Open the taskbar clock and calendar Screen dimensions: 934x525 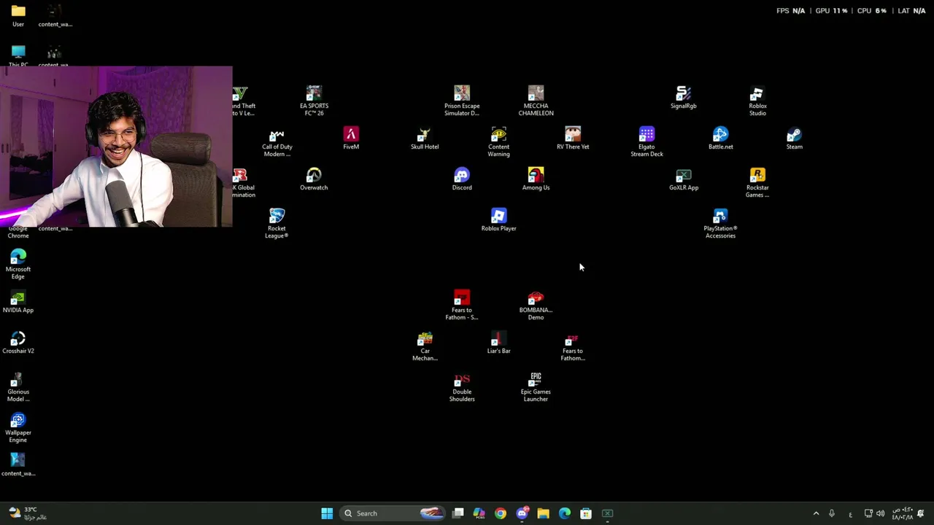902,513
